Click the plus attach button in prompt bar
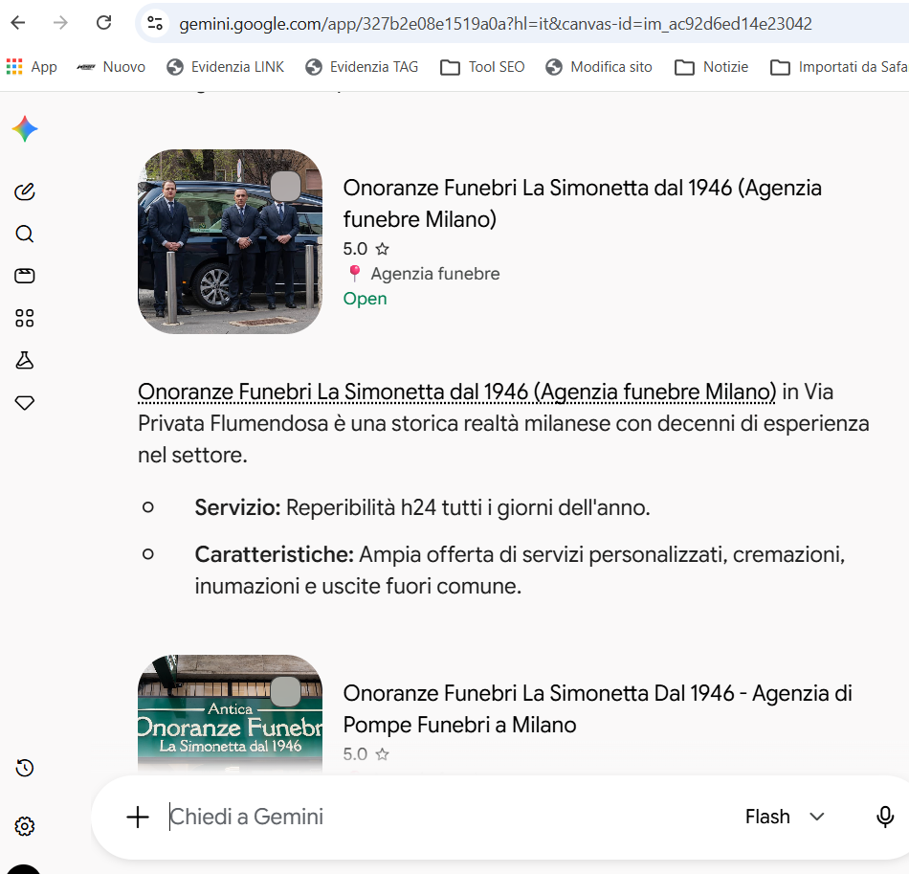This screenshot has width=909, height=874. pos(138,818)
